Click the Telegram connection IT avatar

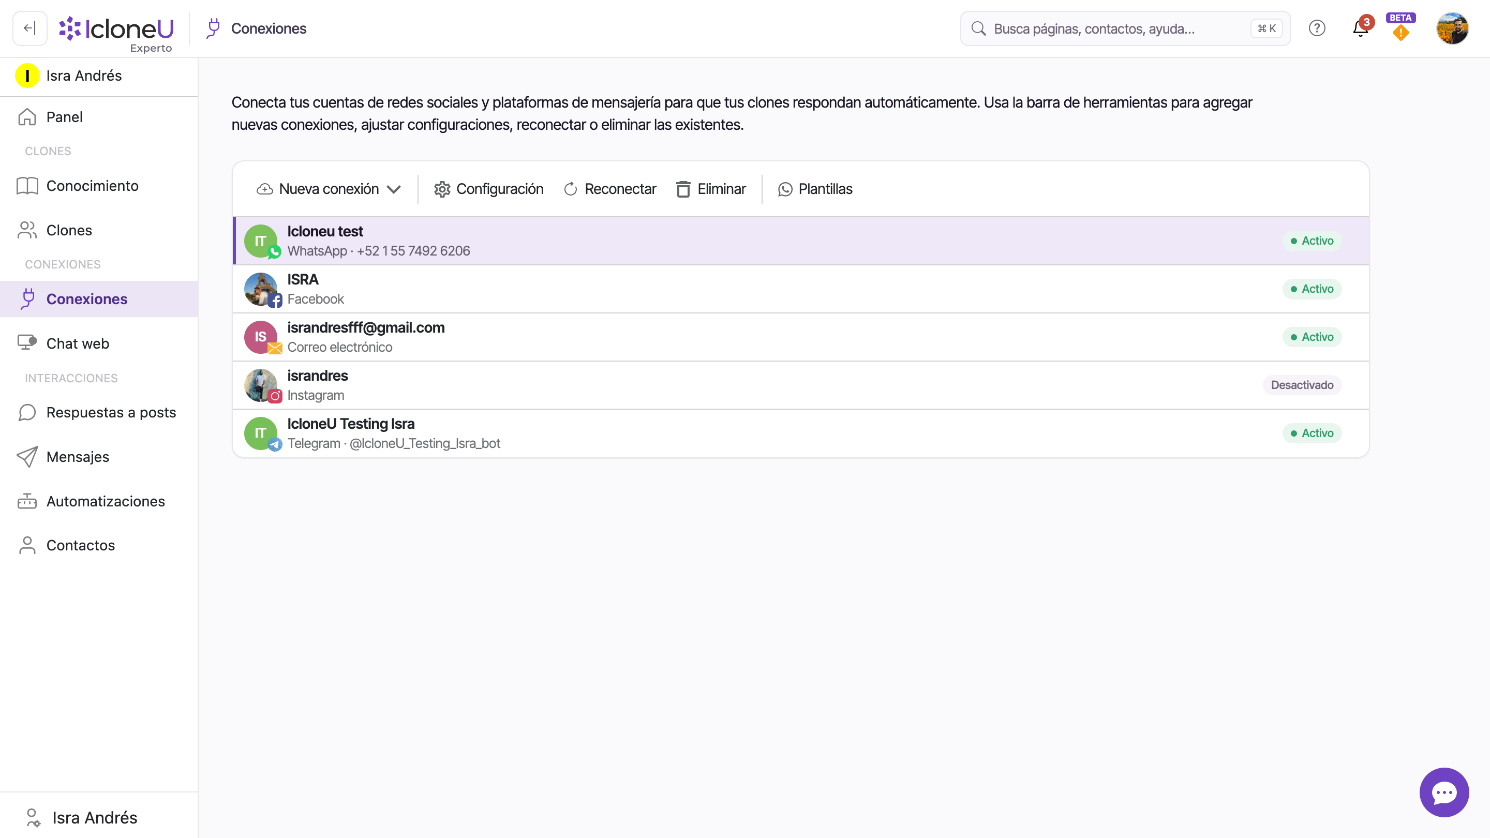tap(261, 433)
